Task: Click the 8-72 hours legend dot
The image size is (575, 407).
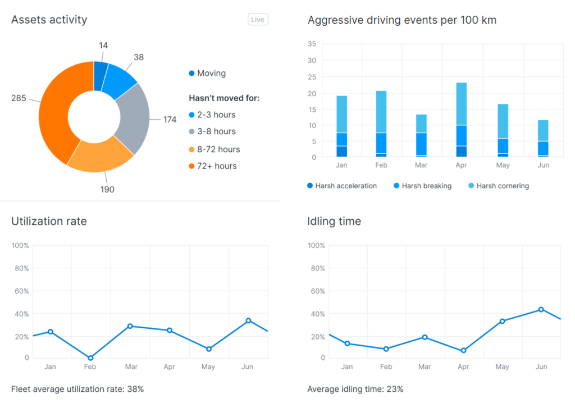Action: pos(192,150)
